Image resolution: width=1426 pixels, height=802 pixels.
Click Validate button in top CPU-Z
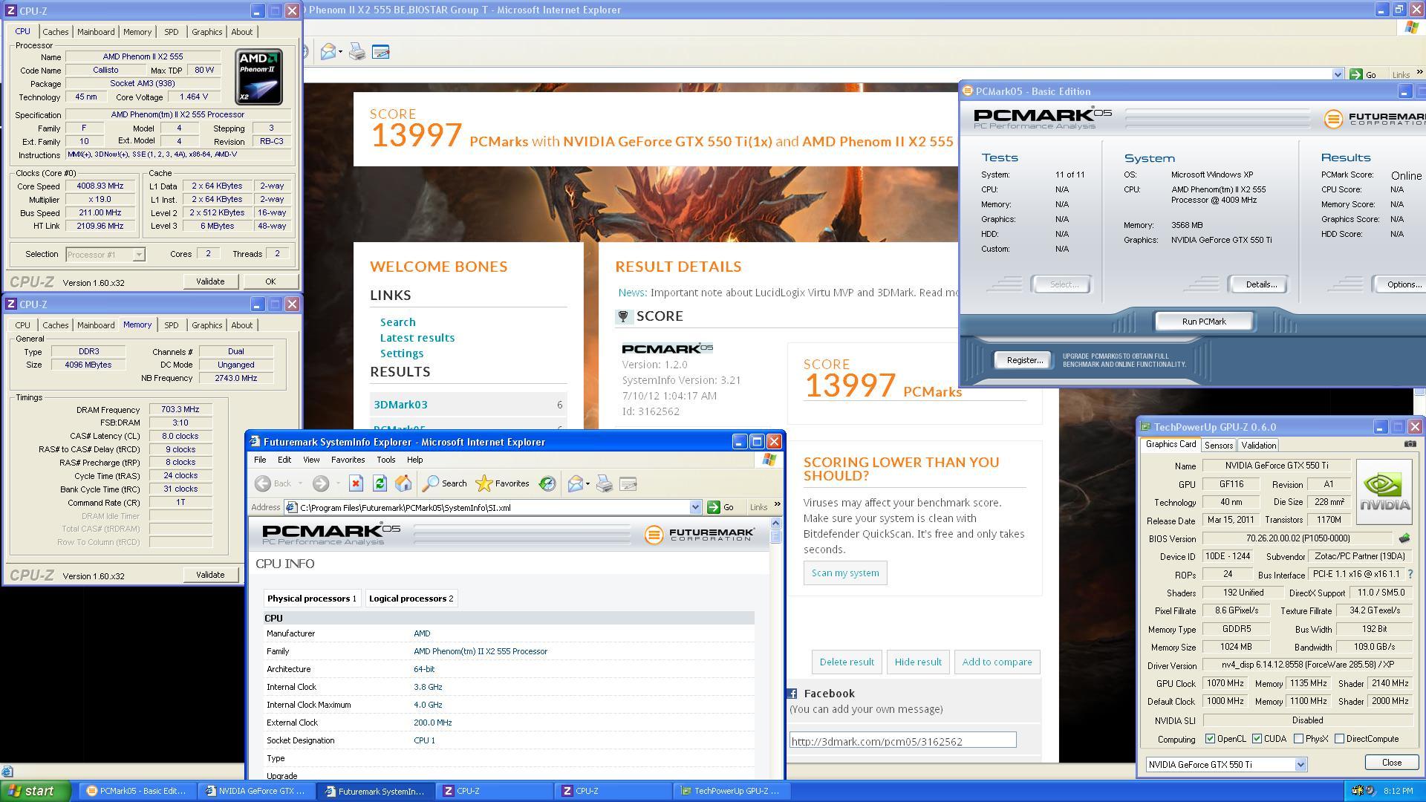[210, 281]
